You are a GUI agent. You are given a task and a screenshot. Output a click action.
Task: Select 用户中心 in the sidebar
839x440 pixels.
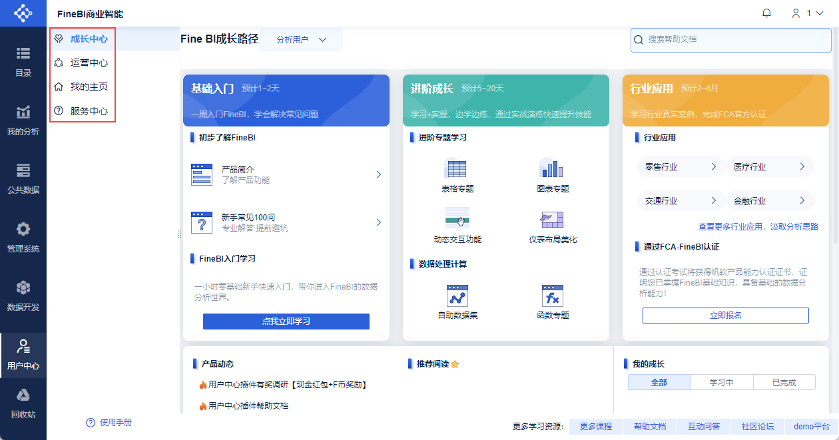pos(23,355)
